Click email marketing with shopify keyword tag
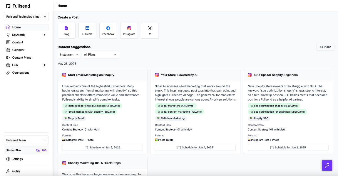The image size is (338, 176). (x=90, y=112)
